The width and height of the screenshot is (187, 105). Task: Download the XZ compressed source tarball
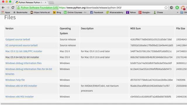[21, 45]
